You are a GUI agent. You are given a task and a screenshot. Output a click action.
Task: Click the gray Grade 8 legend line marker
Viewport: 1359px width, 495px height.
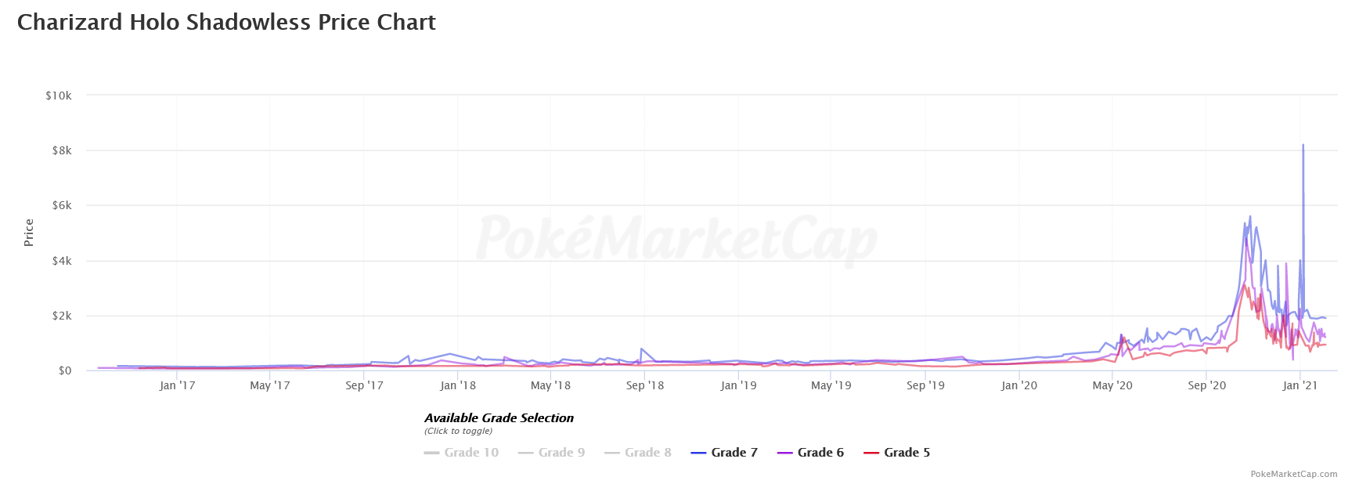pos(612,453)
